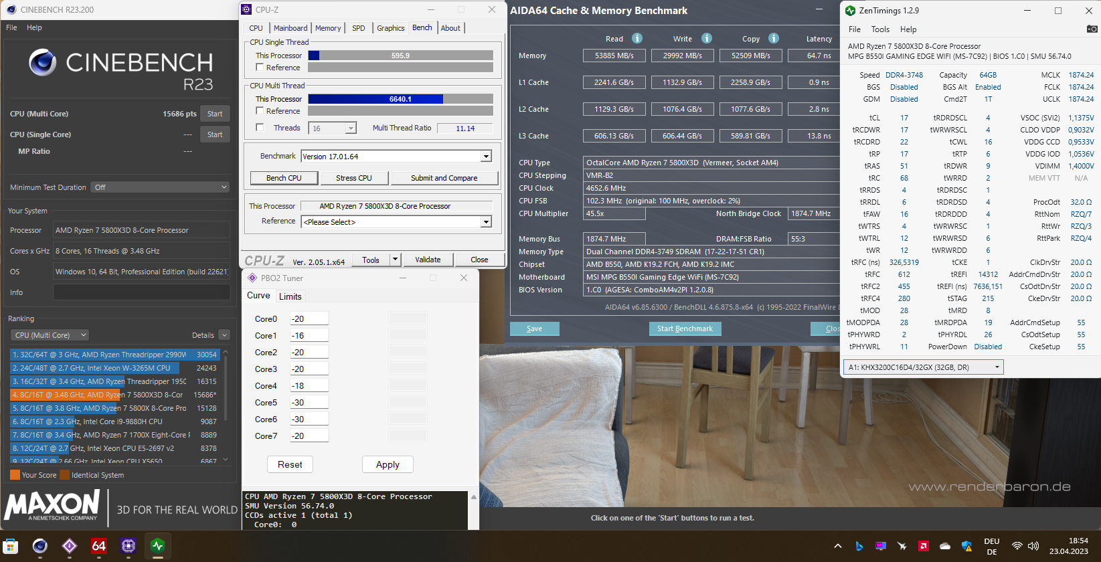Open the OneDrive cloud tray icon
Screen dimensions: 1101x562
click(945, 546)
